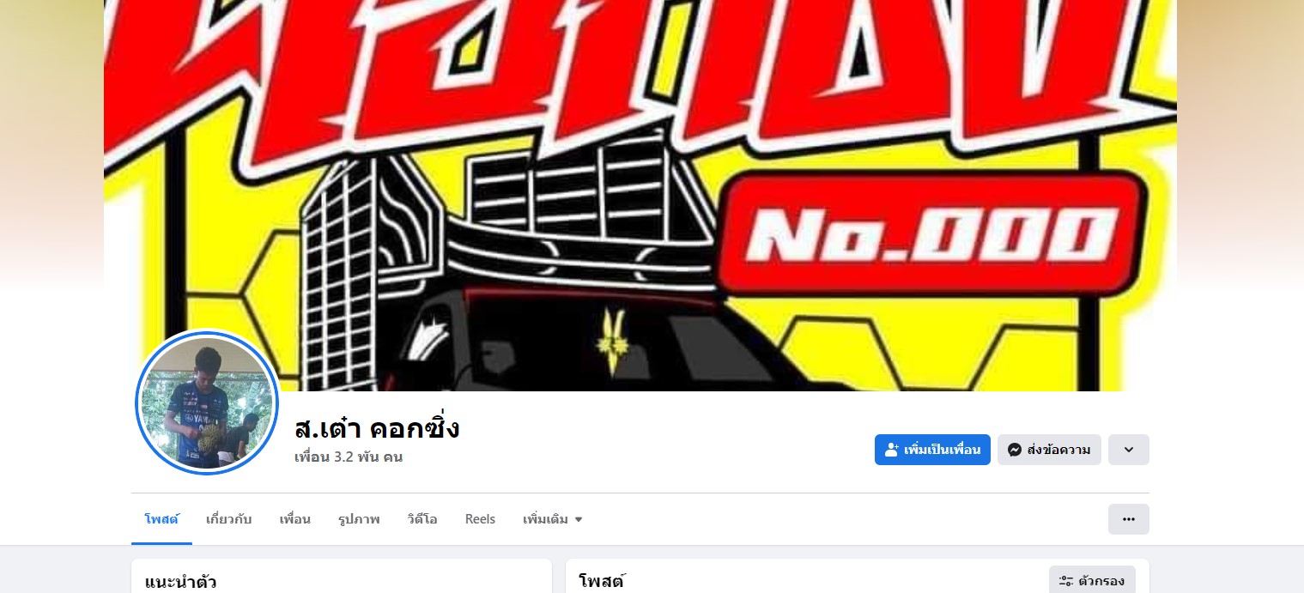The image size is (1304, 593).
Task: Open the วิดีโอ tab
Action: (x=422, y=519)
